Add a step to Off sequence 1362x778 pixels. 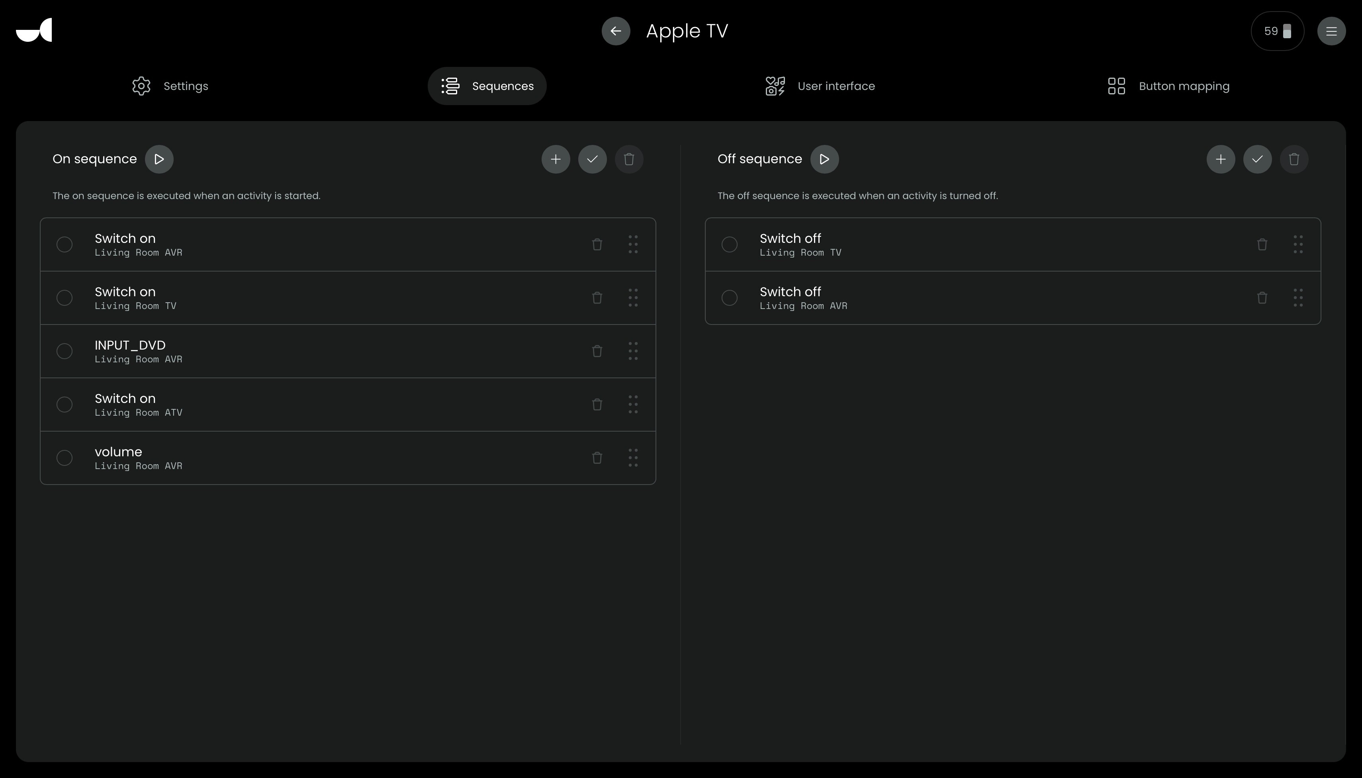tap(1220, 159)
